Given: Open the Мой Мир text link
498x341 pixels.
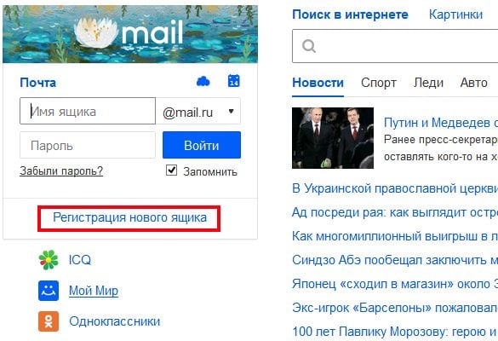Looking at the screenshot, I should coord(94,291).
